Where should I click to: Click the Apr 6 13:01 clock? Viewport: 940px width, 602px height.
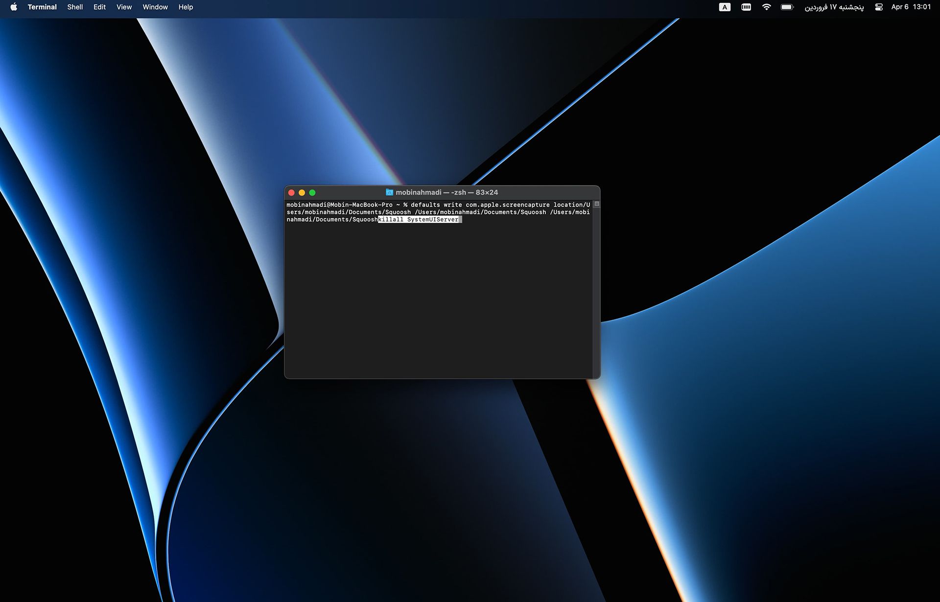(911, 7)
